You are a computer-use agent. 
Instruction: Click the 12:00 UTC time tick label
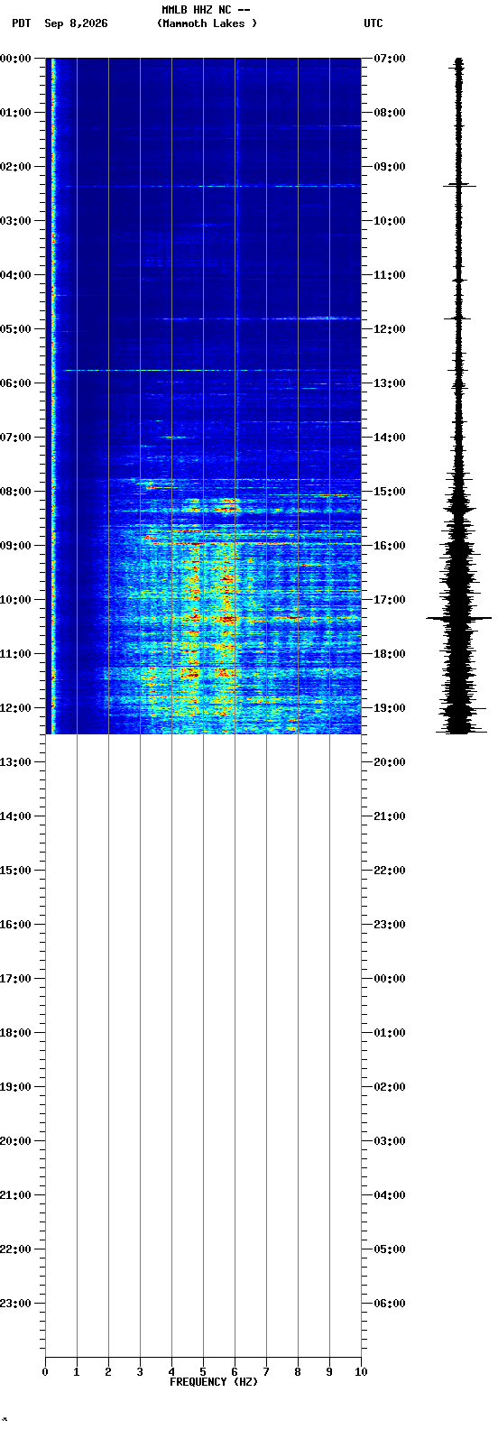pos(389,329)
